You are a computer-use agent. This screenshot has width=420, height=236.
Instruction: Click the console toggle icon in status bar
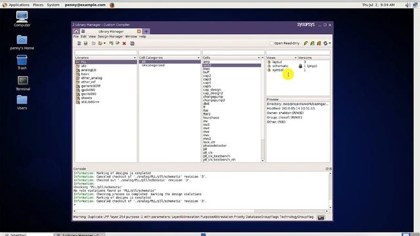pos(321,218)
